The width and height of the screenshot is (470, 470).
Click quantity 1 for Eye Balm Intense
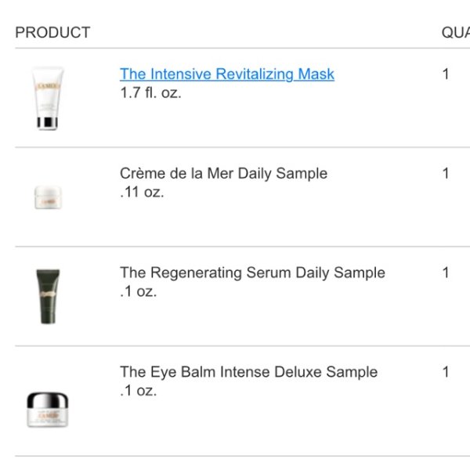(x=446, y=372)
